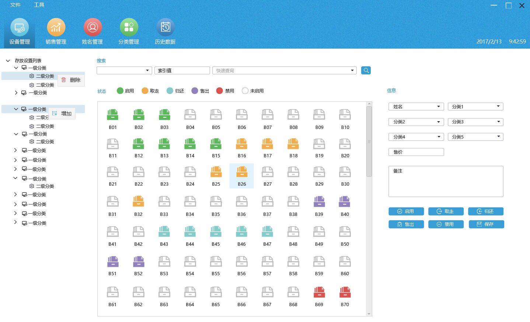Select storage slot B26
This screenshot has width=530, height=322.
[241, 175]
